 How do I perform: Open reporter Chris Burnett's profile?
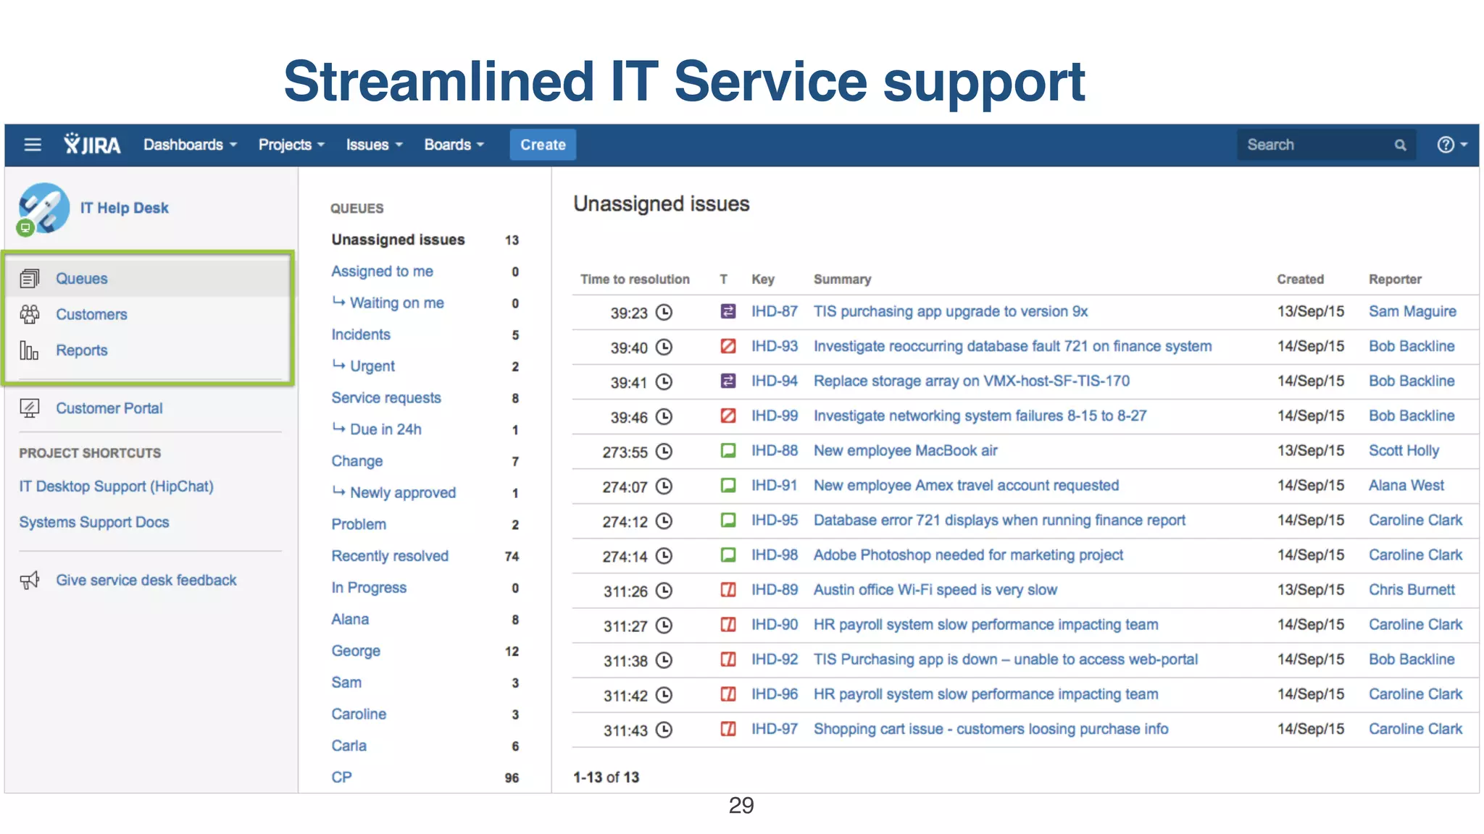[1412, 589]
